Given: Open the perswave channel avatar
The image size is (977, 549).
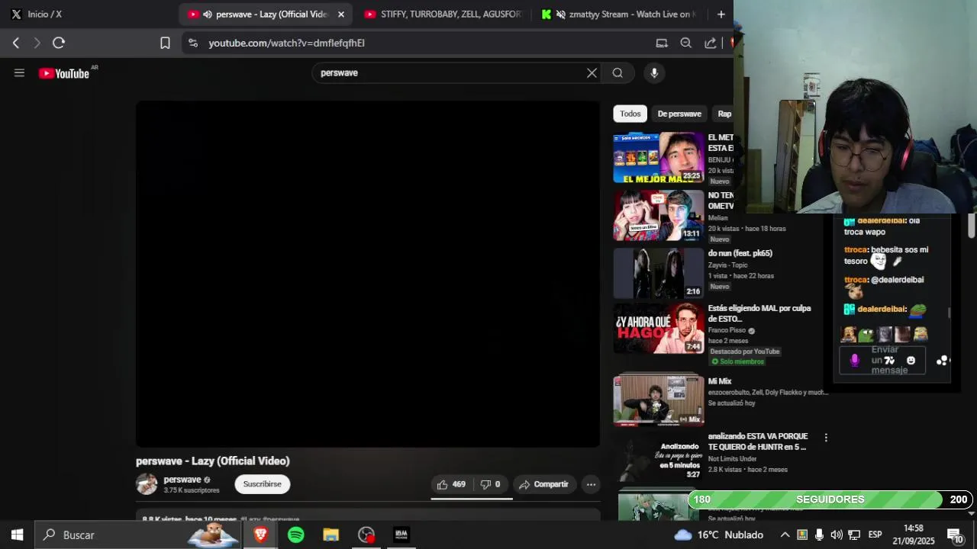Looking at the screenshot, I should (x=147, y=484).
